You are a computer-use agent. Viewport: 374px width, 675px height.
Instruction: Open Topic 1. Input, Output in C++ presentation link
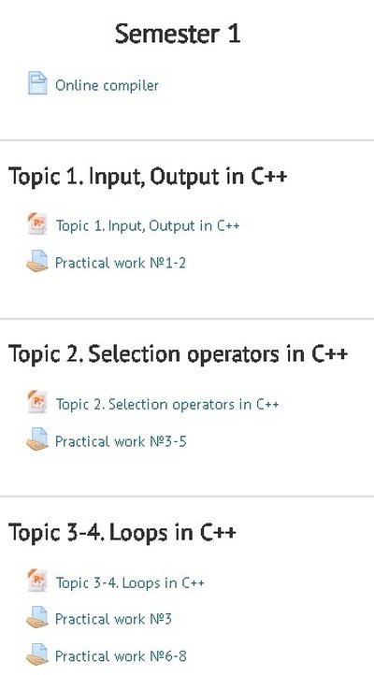tap(147, 225)
